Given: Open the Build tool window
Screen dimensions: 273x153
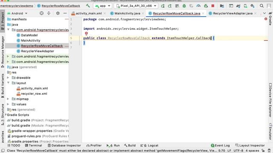Looking at the screenshot, I should click(x=130, y=145).
